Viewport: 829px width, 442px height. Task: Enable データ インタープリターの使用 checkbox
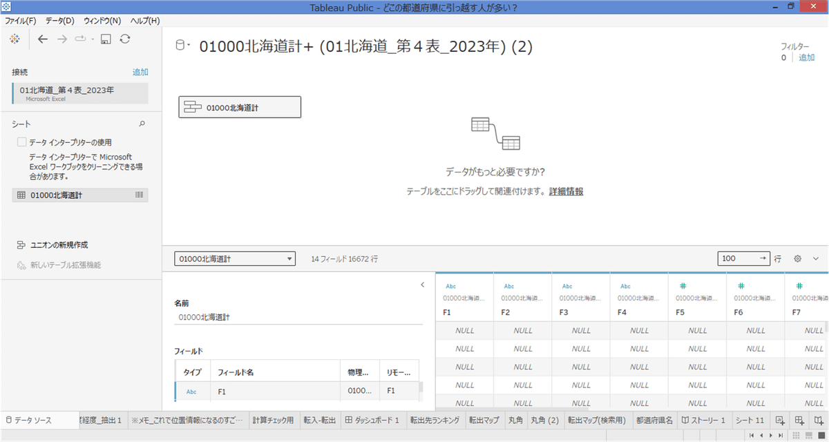click(x=22, y=142)
